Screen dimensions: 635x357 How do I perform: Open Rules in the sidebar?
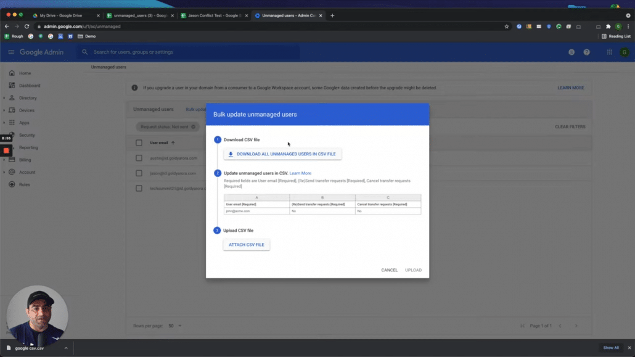click(x=24, y=184)
